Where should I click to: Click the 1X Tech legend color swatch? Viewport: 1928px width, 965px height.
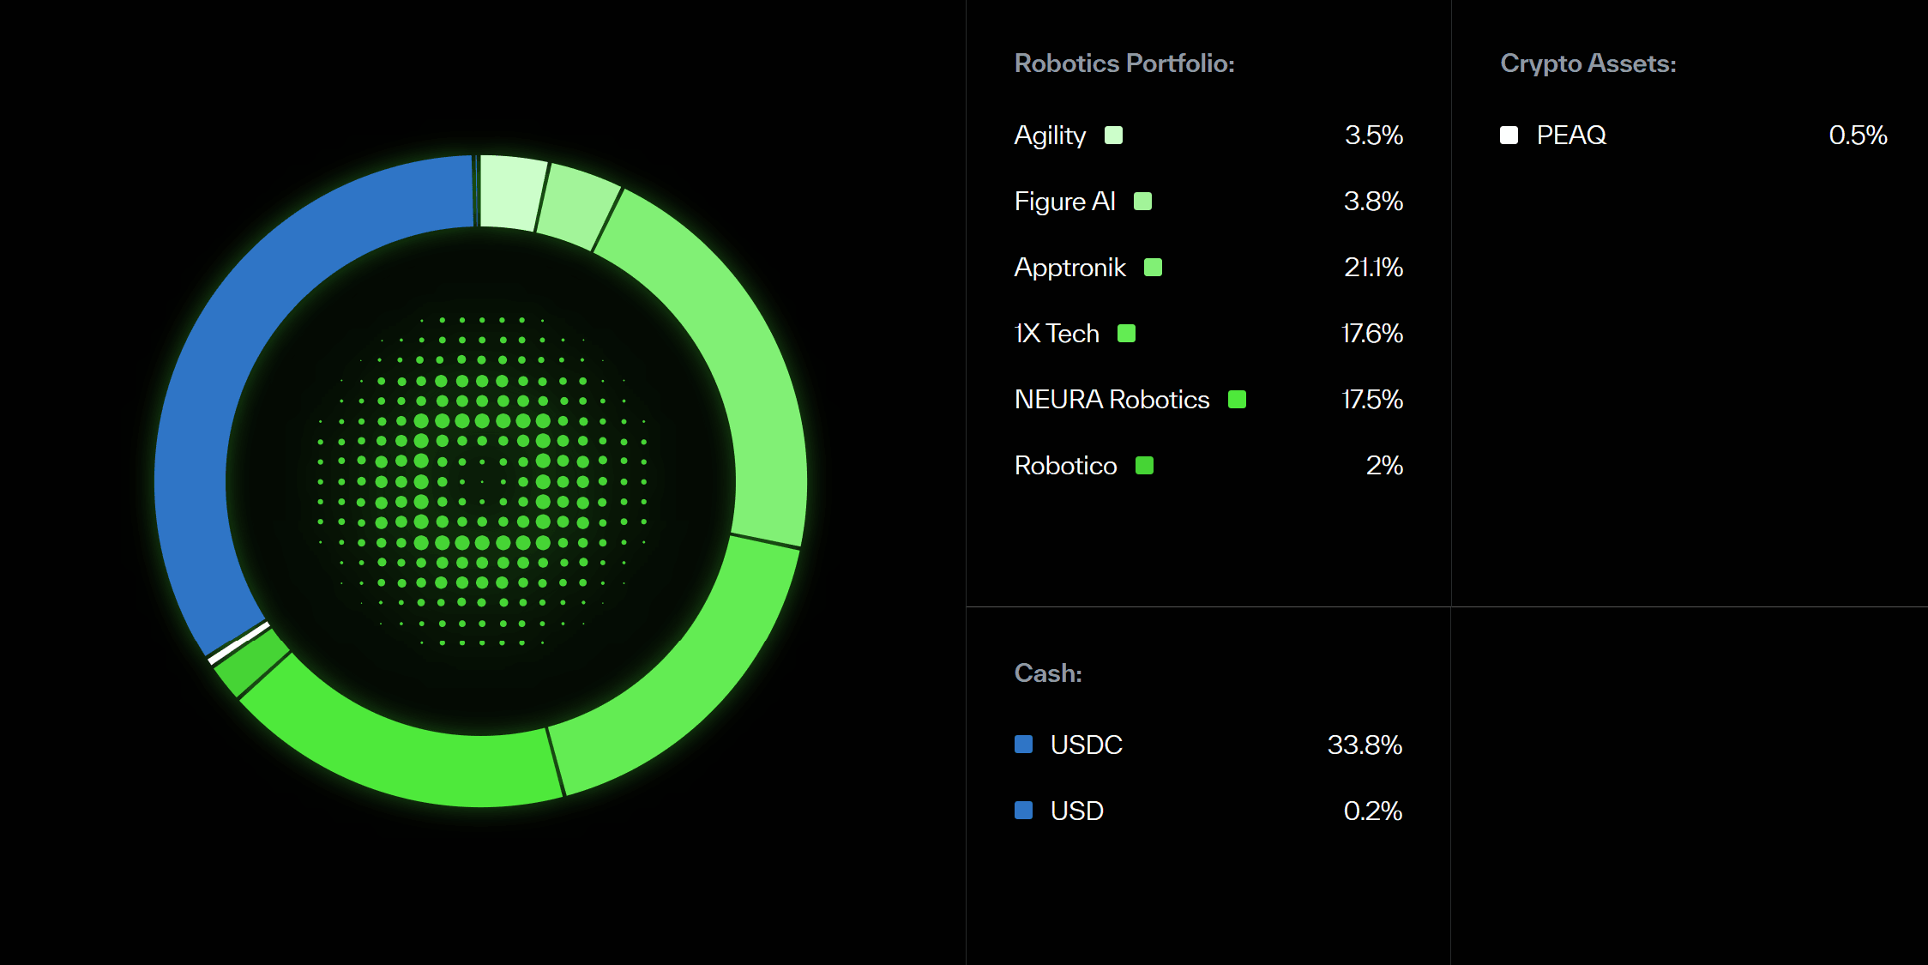(1126, 334)
